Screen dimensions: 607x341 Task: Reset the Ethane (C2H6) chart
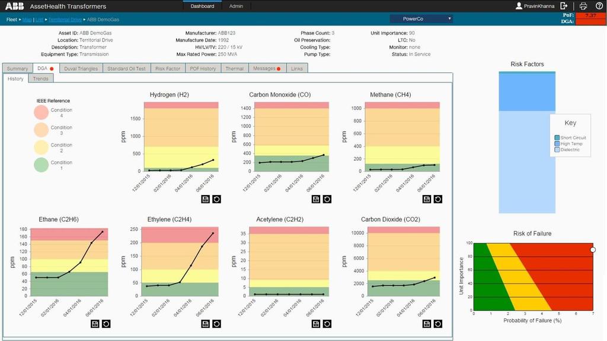pyautogui.click(x=106, y=324)
